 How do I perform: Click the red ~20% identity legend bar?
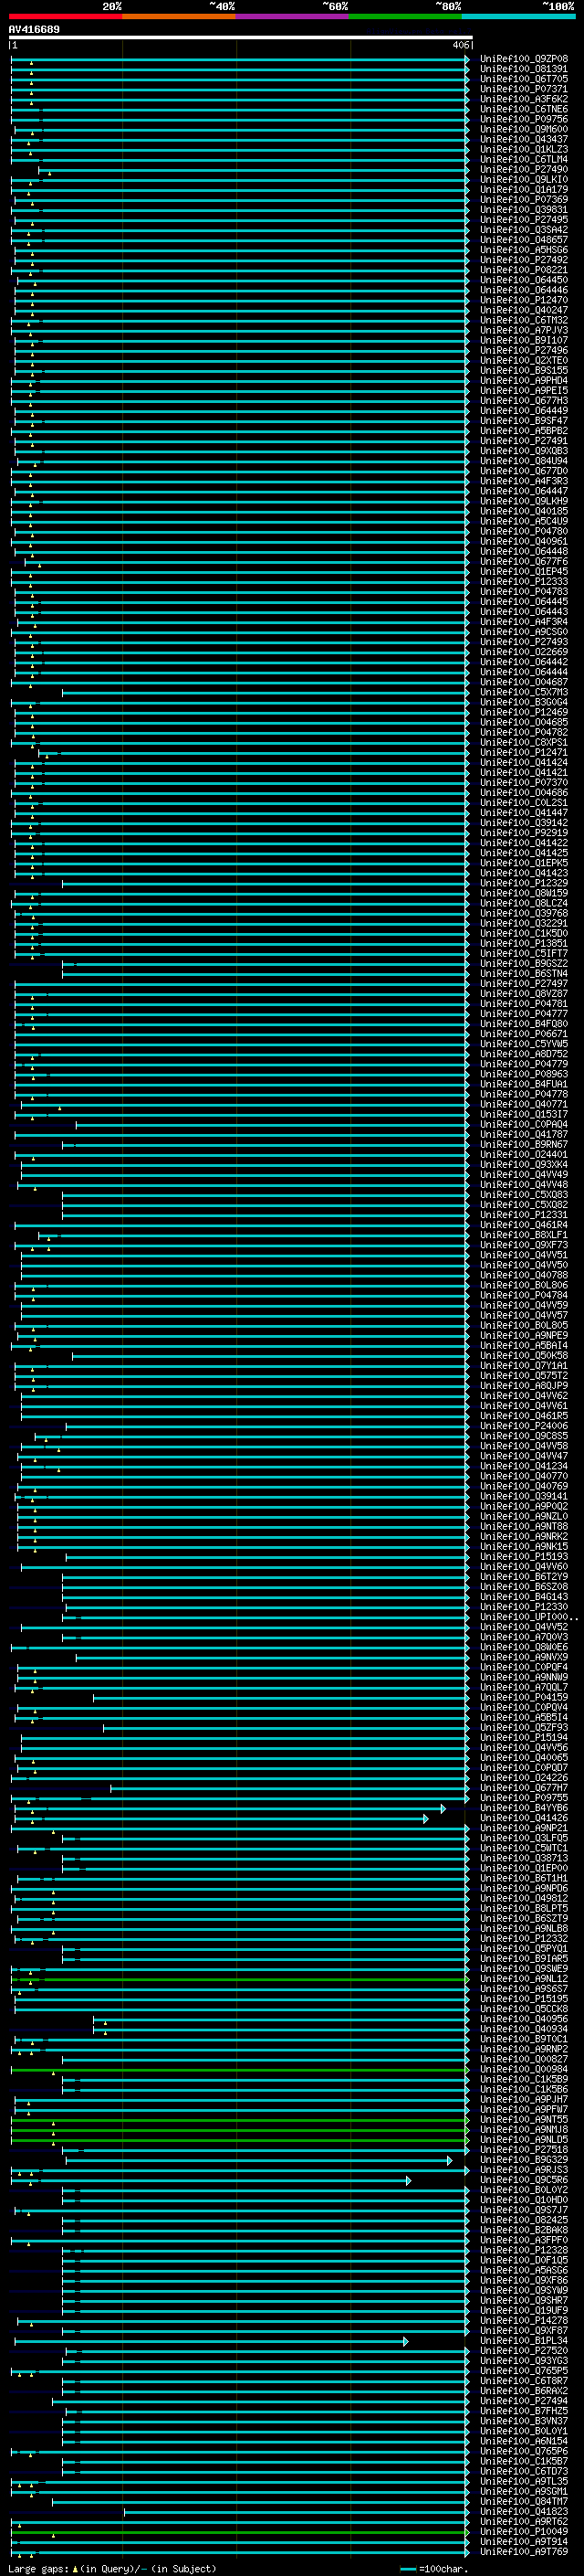click(x=65, y=16)
